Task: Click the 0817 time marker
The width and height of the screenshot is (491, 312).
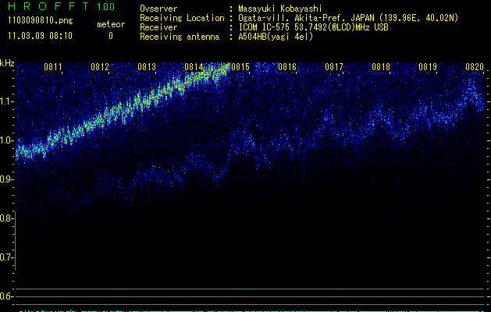Action: pyautogui.click(x=334, y=66)
